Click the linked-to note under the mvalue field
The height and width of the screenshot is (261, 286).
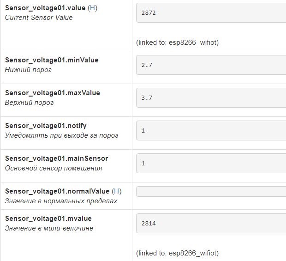tap(177, 253)
